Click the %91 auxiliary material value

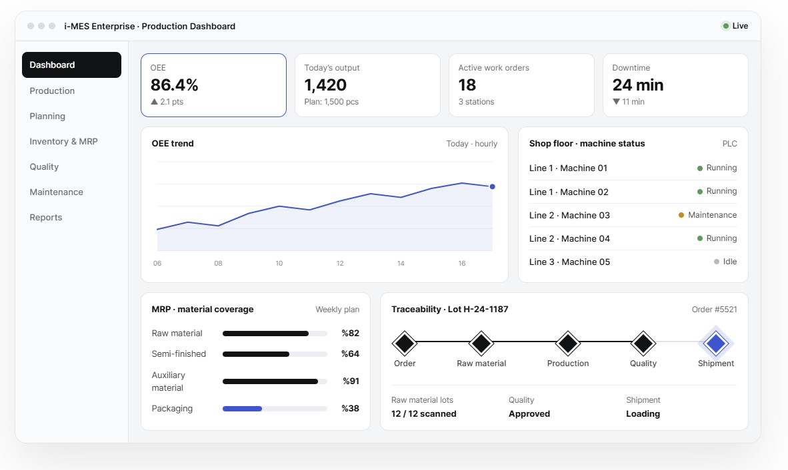tap(351, 381)
